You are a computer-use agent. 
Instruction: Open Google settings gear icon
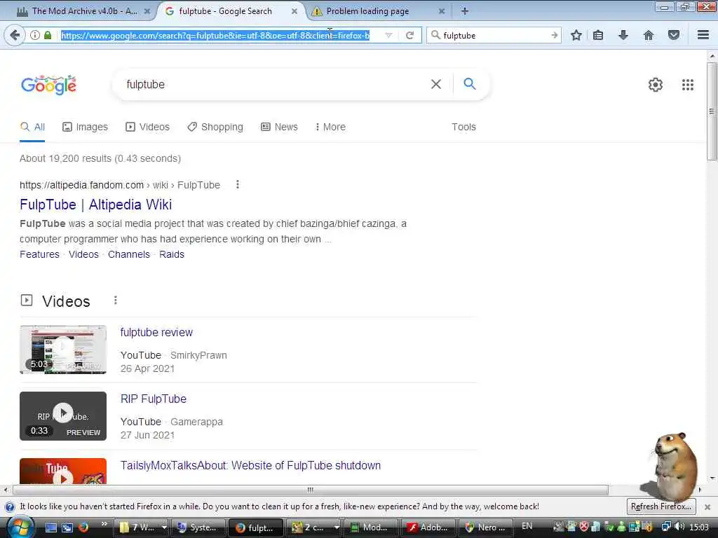[656, 85]
